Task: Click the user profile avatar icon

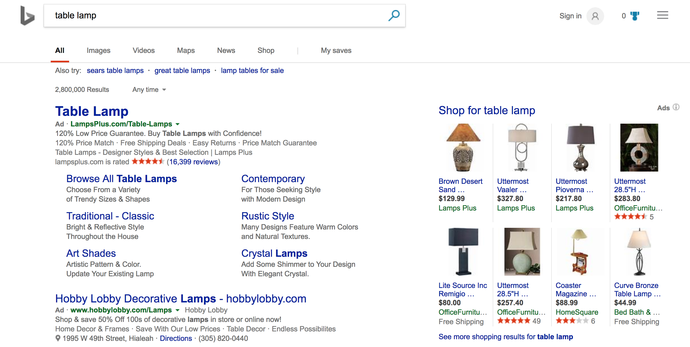Action: pos(595,16)
